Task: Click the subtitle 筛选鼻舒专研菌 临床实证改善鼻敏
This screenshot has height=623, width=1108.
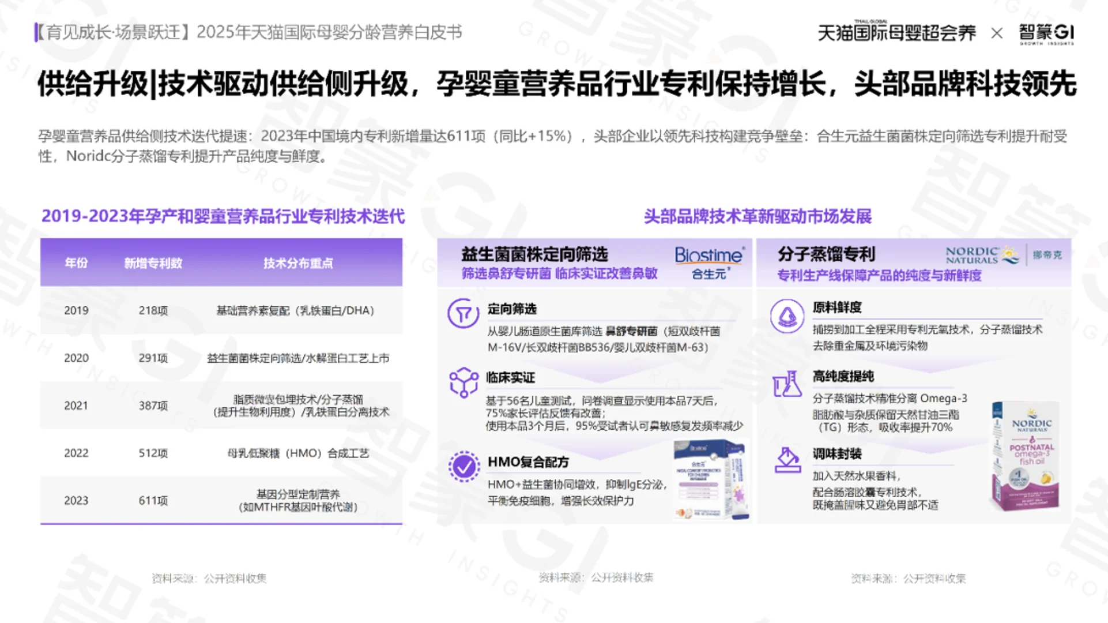Action: 559,273
